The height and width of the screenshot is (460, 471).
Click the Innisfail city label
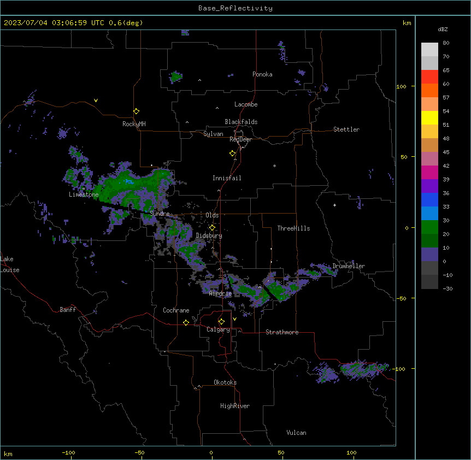click(x=227, y=178)
